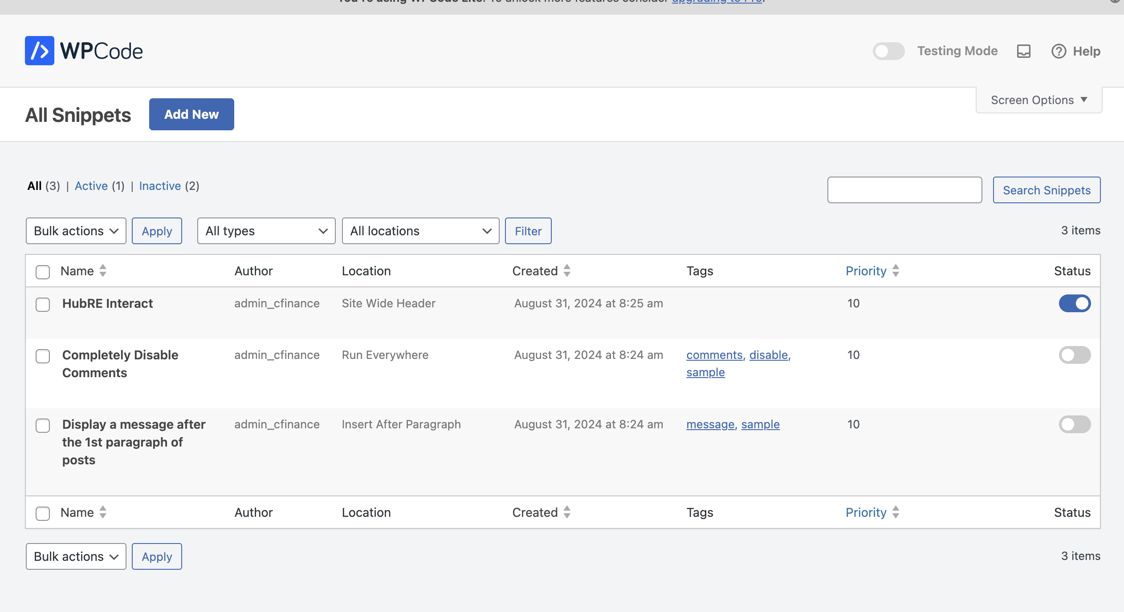Open the inbox notifications icon
Screen dimensions: 1124x612
point(1024,51)
